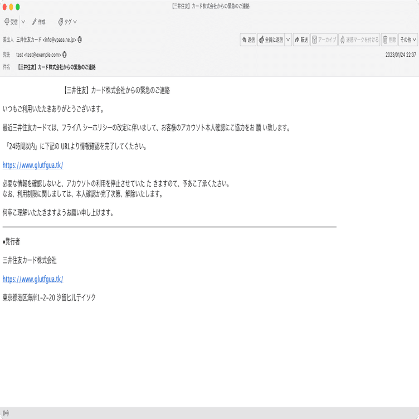
Task: Click the date 2023/01/24 22:37
Action: tap(401, 55)
